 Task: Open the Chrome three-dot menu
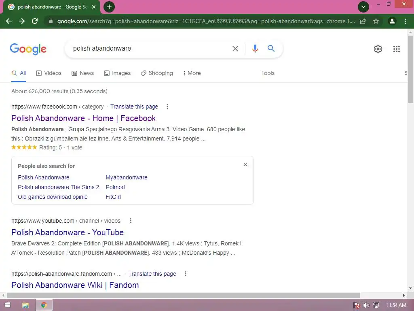click(405, 21)
